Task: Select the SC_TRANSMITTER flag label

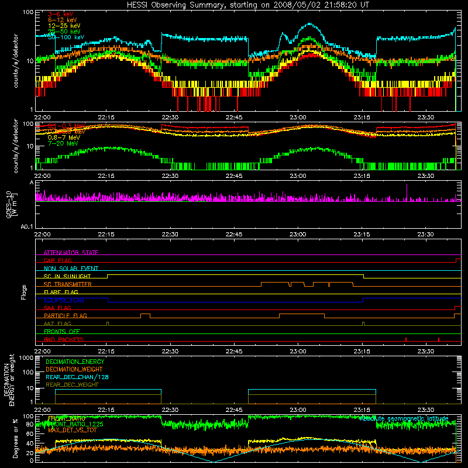Action: click(67, 284)
